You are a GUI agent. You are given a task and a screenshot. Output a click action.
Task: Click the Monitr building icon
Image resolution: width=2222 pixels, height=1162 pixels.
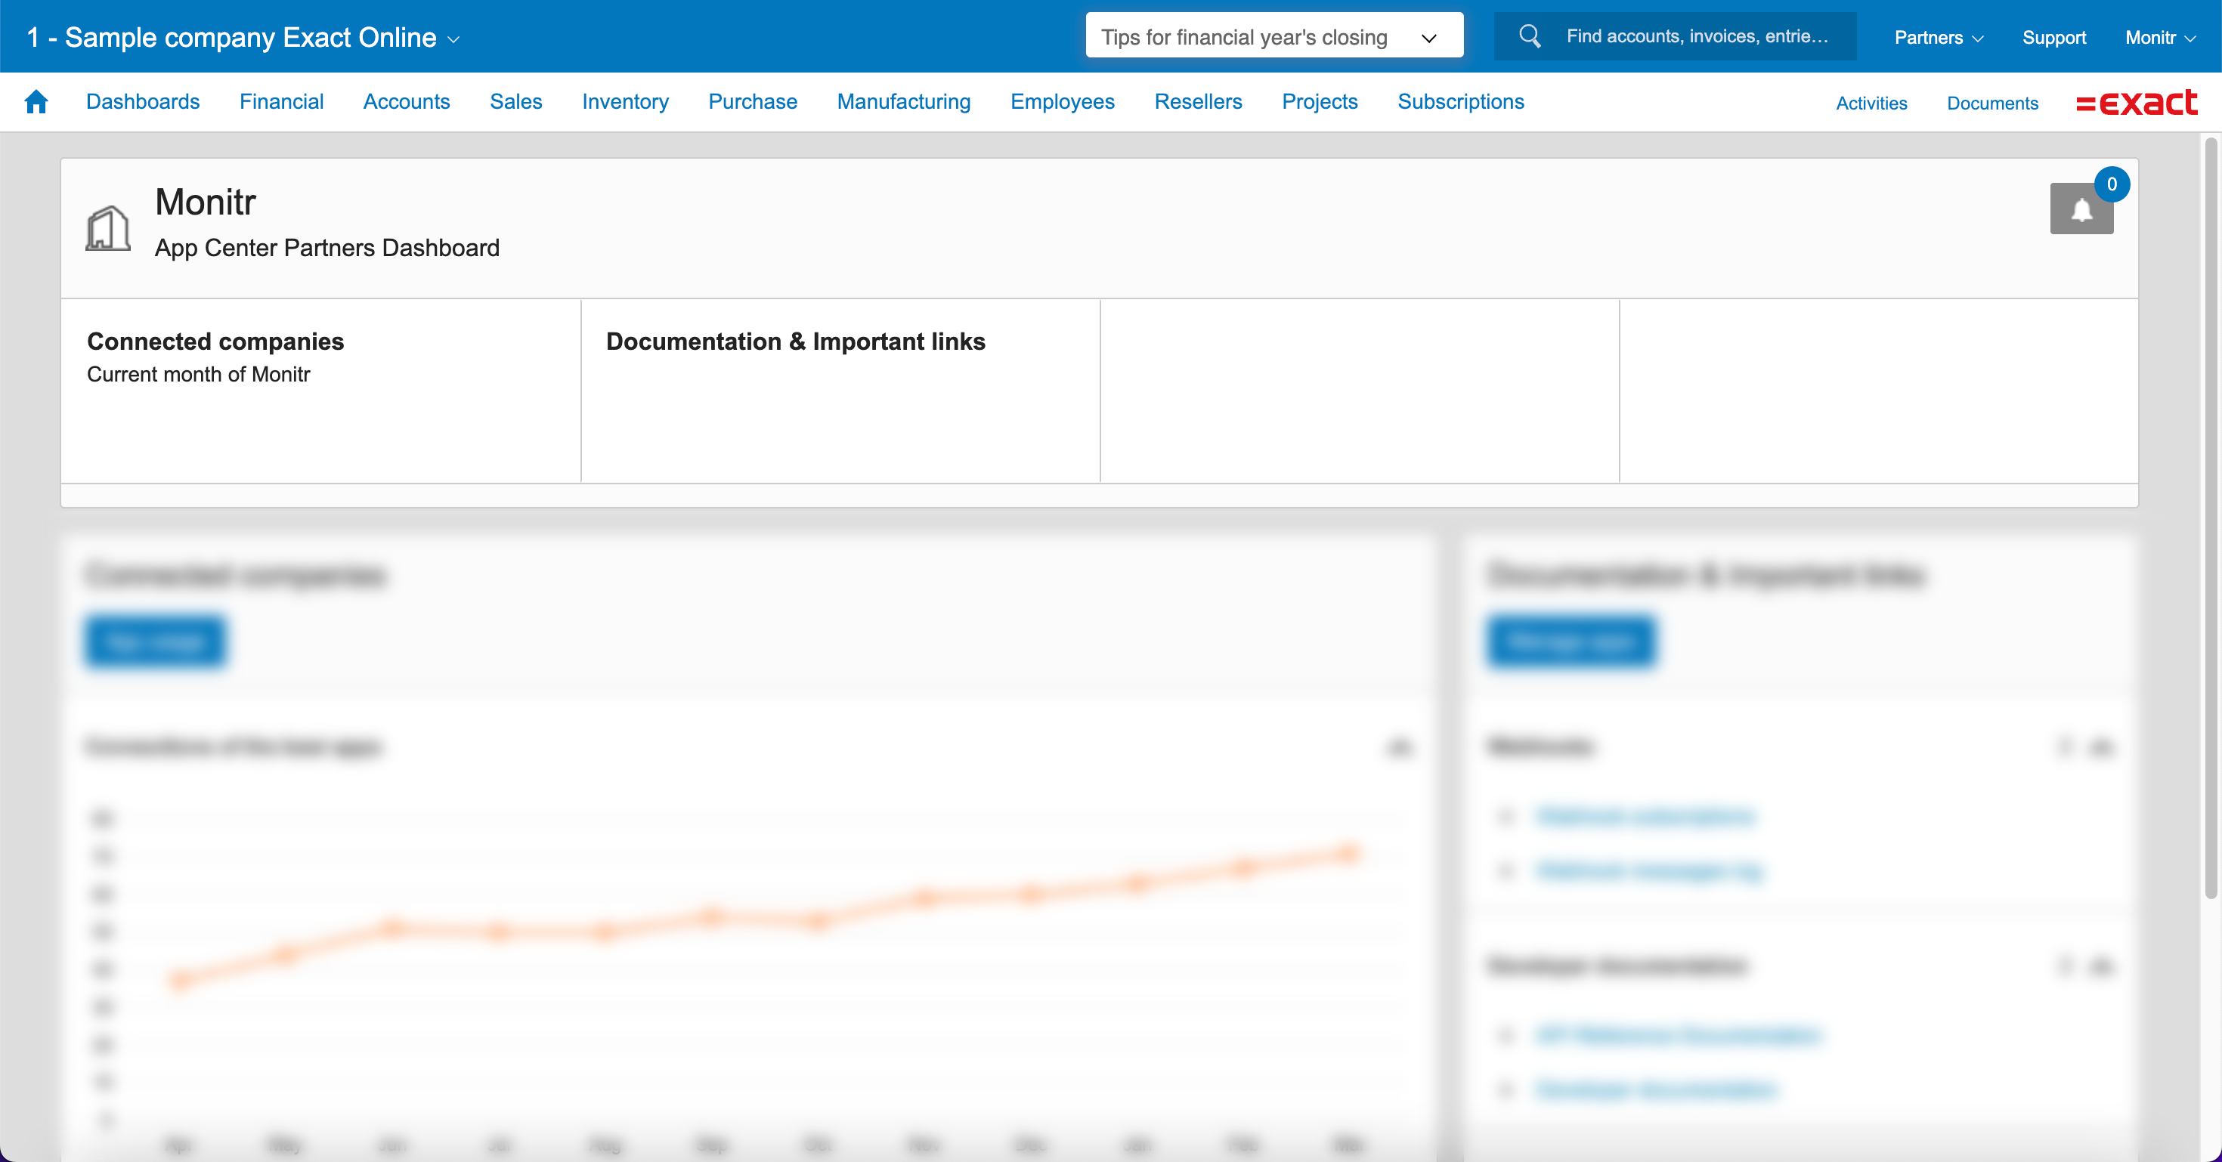(x=108, y=227)
